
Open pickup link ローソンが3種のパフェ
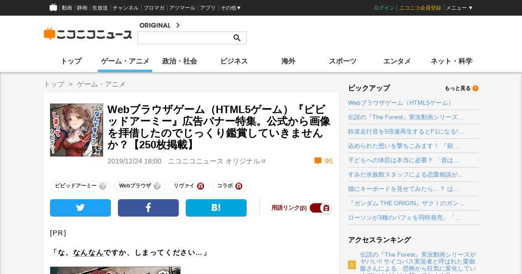click(x=405, y=218)
